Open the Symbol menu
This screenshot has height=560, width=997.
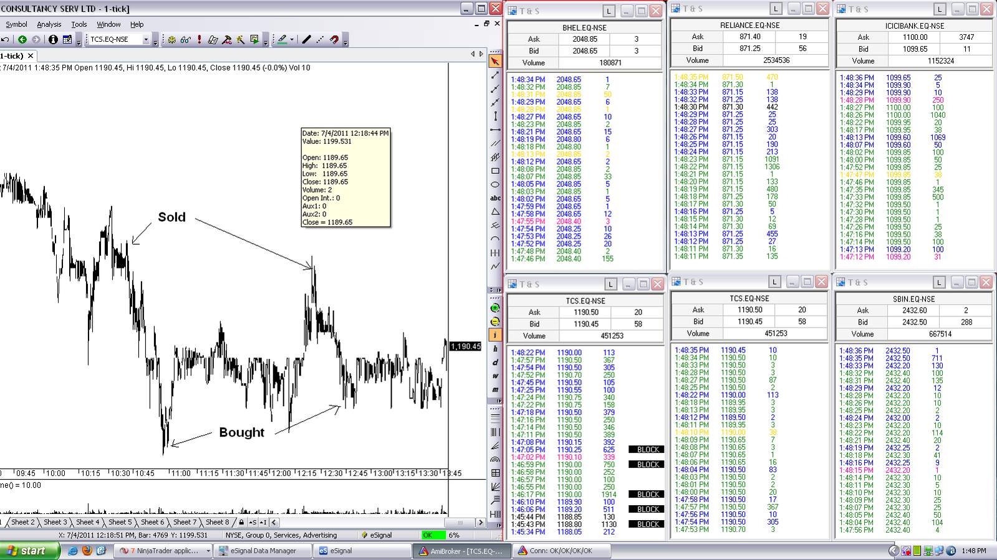click(16, 24)
